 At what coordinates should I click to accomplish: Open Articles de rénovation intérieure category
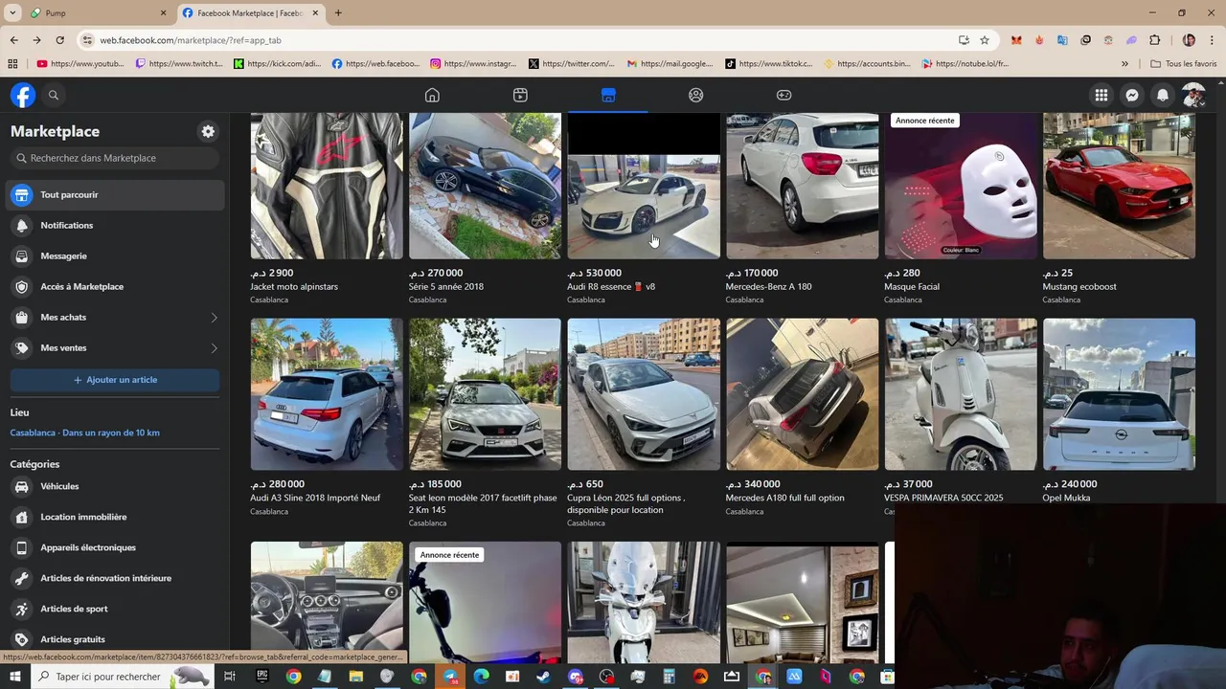tap(115, 578)
